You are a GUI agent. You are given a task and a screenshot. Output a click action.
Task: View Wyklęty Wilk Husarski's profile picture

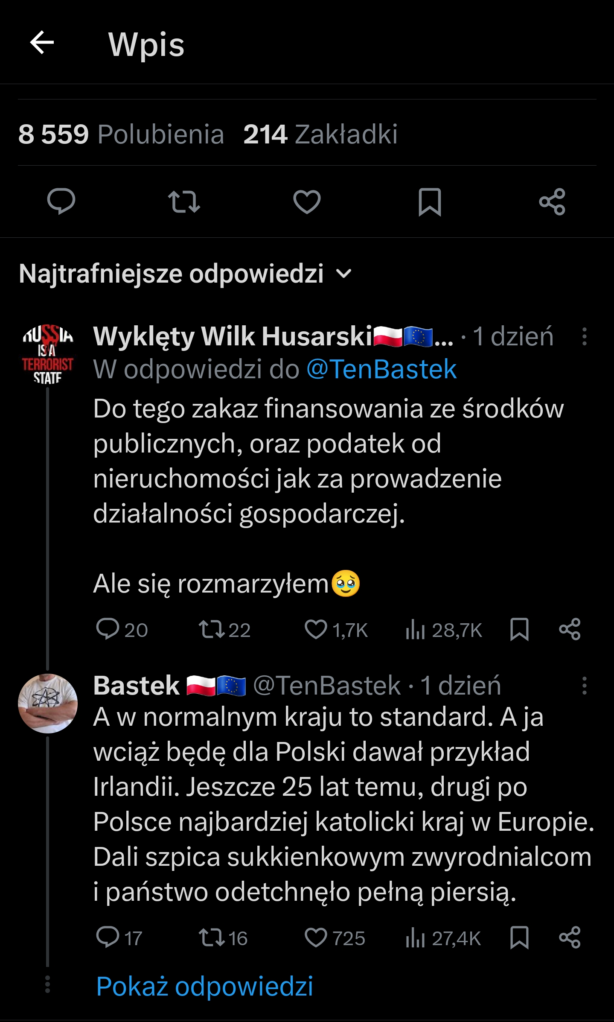click(x=48, y=354)
